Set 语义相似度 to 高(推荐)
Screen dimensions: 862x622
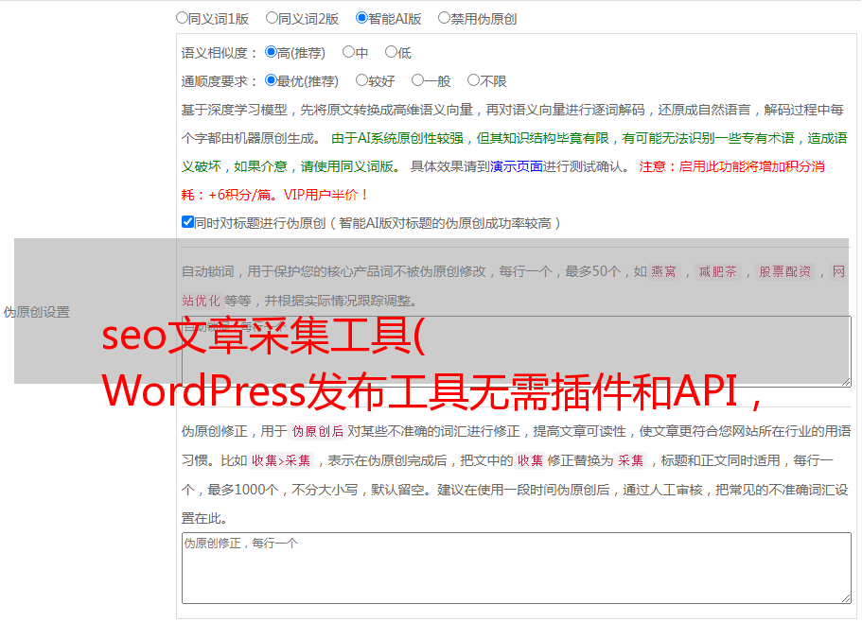point(271,52)
